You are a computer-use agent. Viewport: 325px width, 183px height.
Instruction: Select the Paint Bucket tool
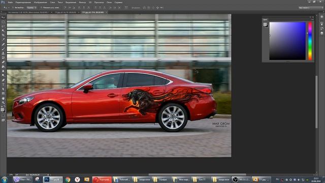pyautogui.click(x=3, y=67)
